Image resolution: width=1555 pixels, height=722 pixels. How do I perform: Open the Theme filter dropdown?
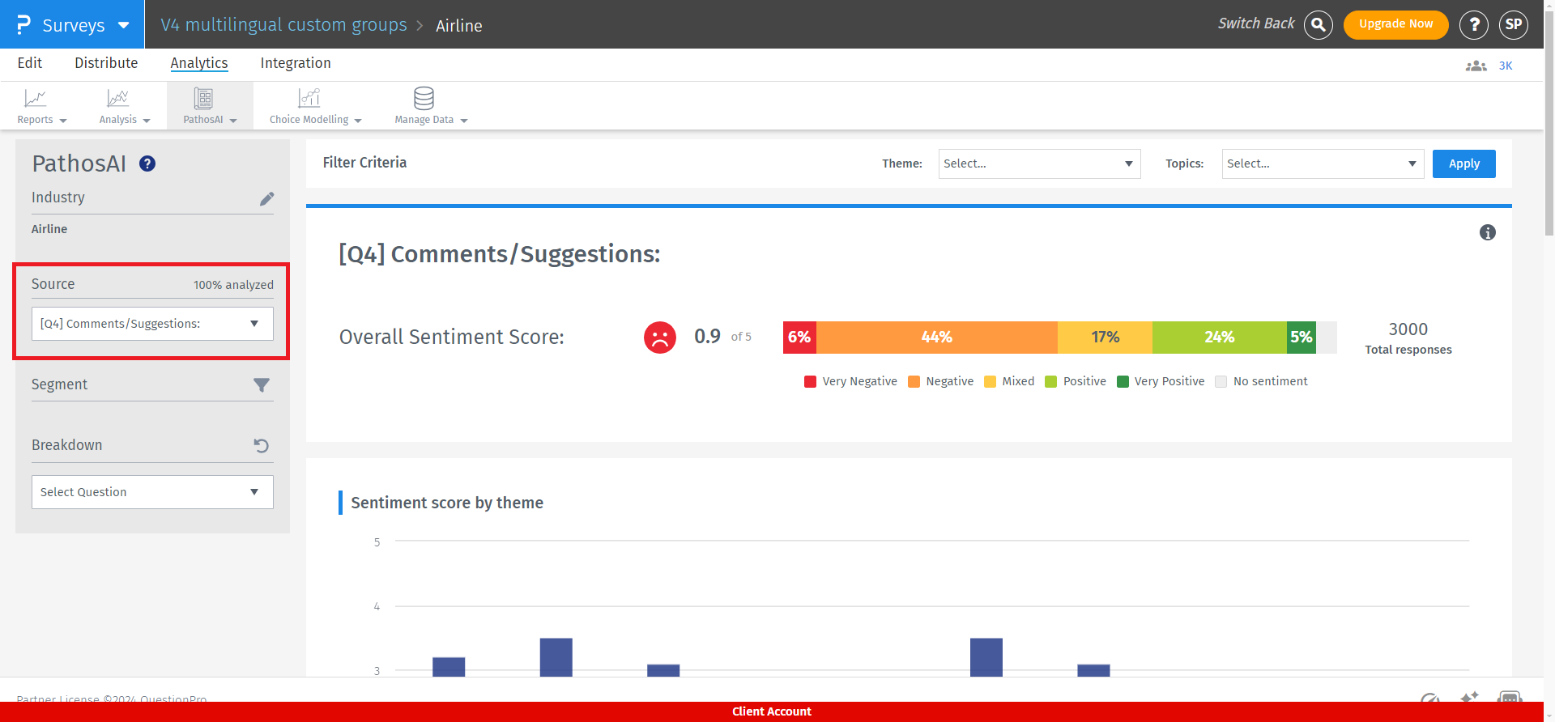pos(1040,164)
